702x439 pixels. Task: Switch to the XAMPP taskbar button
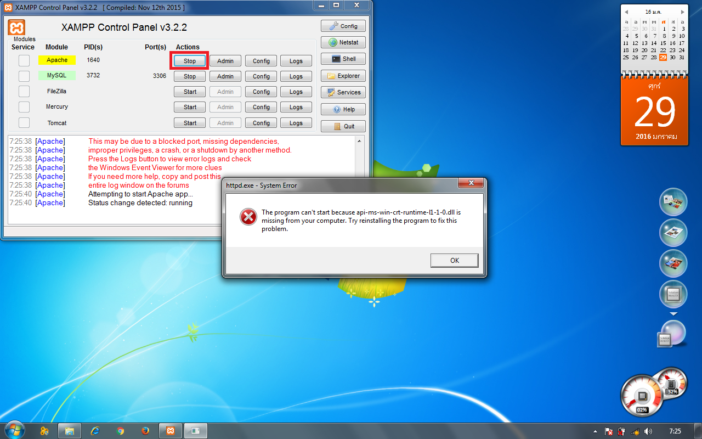[171, 431]
